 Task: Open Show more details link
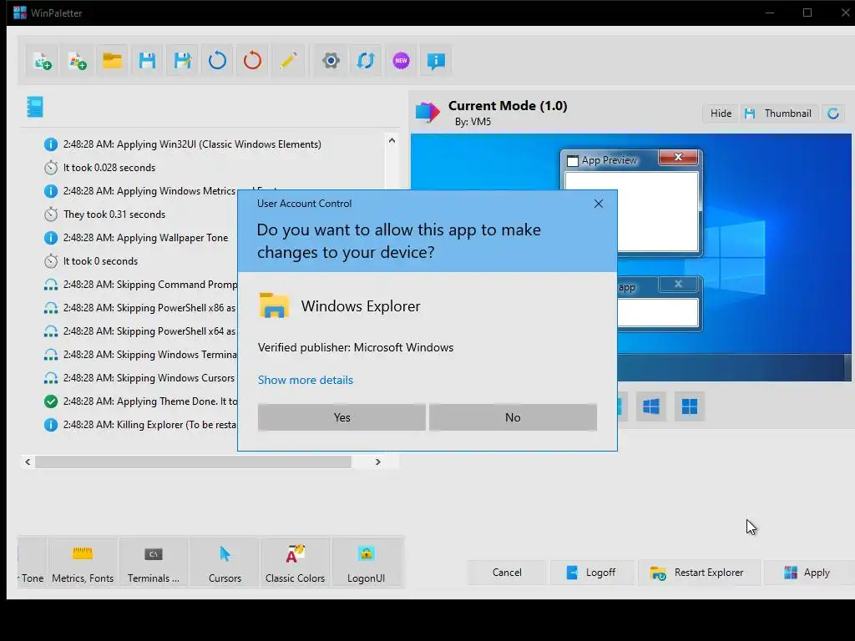point(306,380)
